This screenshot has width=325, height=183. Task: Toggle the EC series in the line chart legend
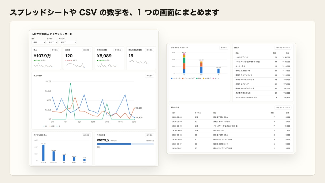[x=45, y=126]
